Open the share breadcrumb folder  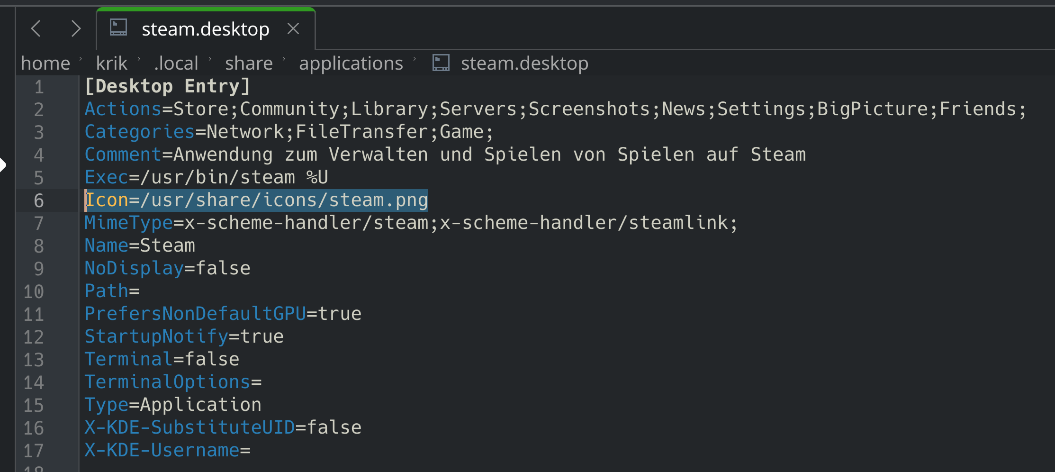[x=249, y=63]
